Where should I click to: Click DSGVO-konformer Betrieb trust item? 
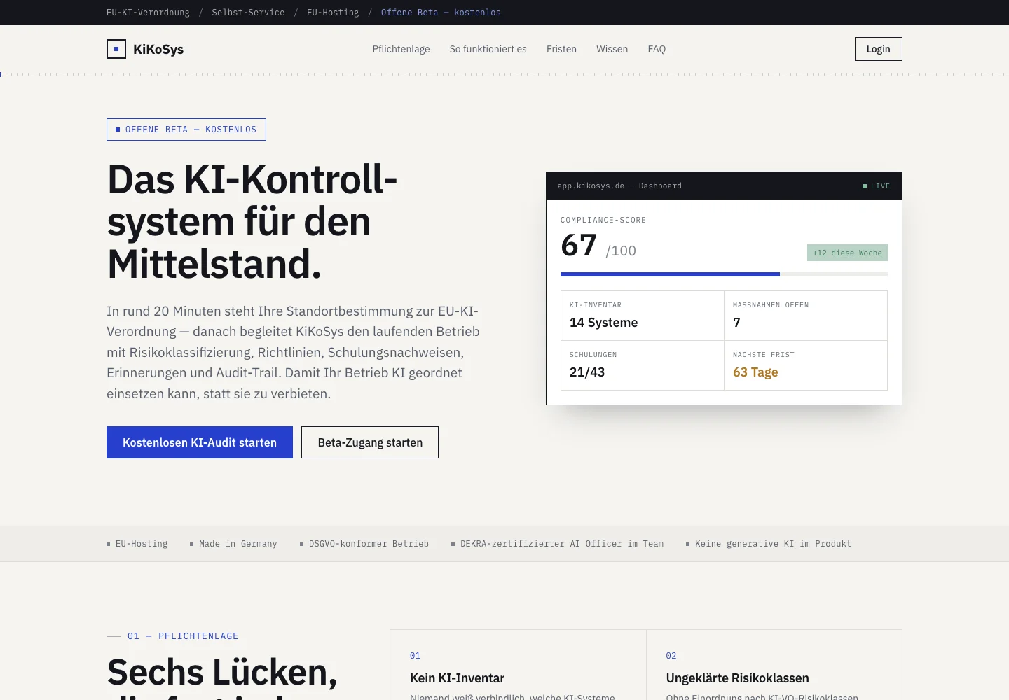364,544
